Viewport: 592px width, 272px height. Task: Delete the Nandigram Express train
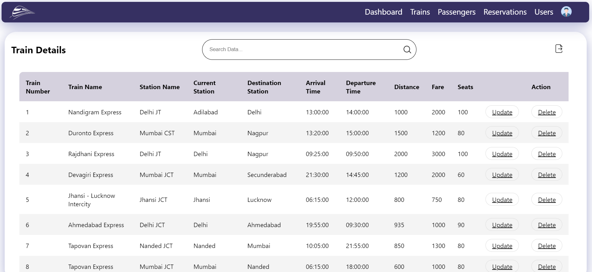pyautogui.click(x=547, y=112)
